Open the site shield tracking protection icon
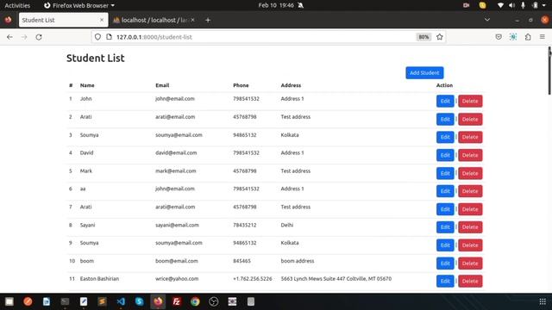This screenshot has width=552, height=310. coord(97,37)
